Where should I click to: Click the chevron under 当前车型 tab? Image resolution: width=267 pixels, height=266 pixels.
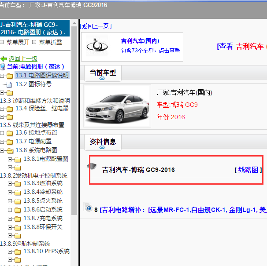[x=102, y=78]
